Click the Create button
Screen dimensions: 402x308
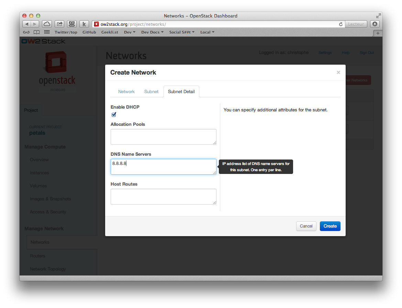pos(330,226)
